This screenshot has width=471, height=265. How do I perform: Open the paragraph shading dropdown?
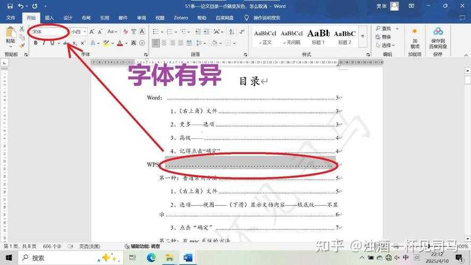tap(221, 43)
